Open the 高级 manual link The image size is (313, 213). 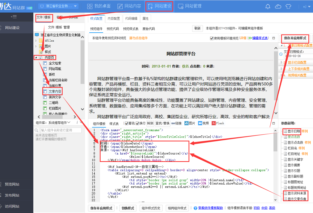click(272, 208)
